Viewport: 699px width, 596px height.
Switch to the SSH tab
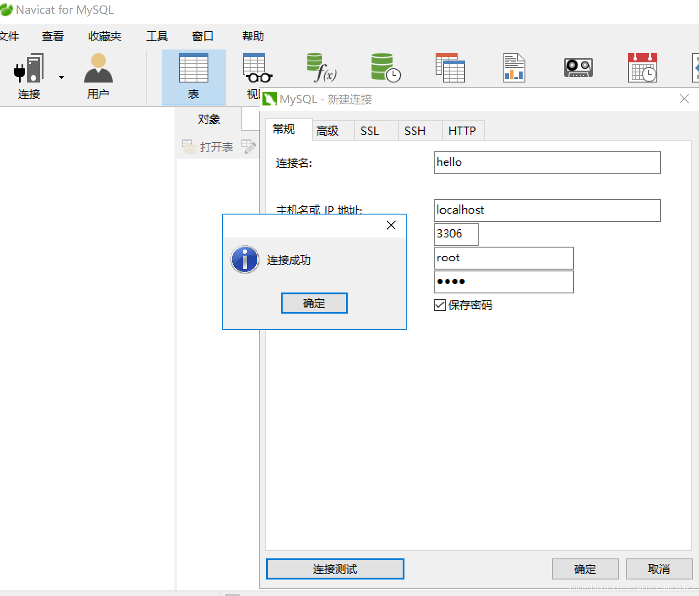click(420, 131)
